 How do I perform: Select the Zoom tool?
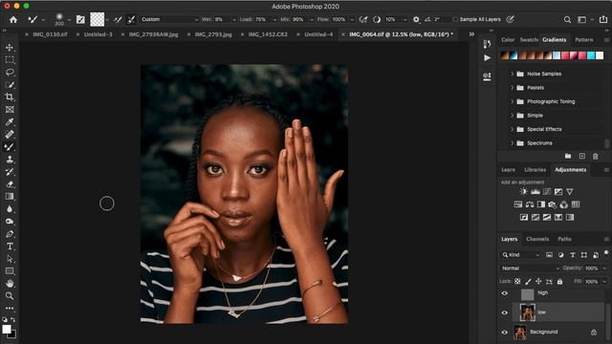coord(10,296)
